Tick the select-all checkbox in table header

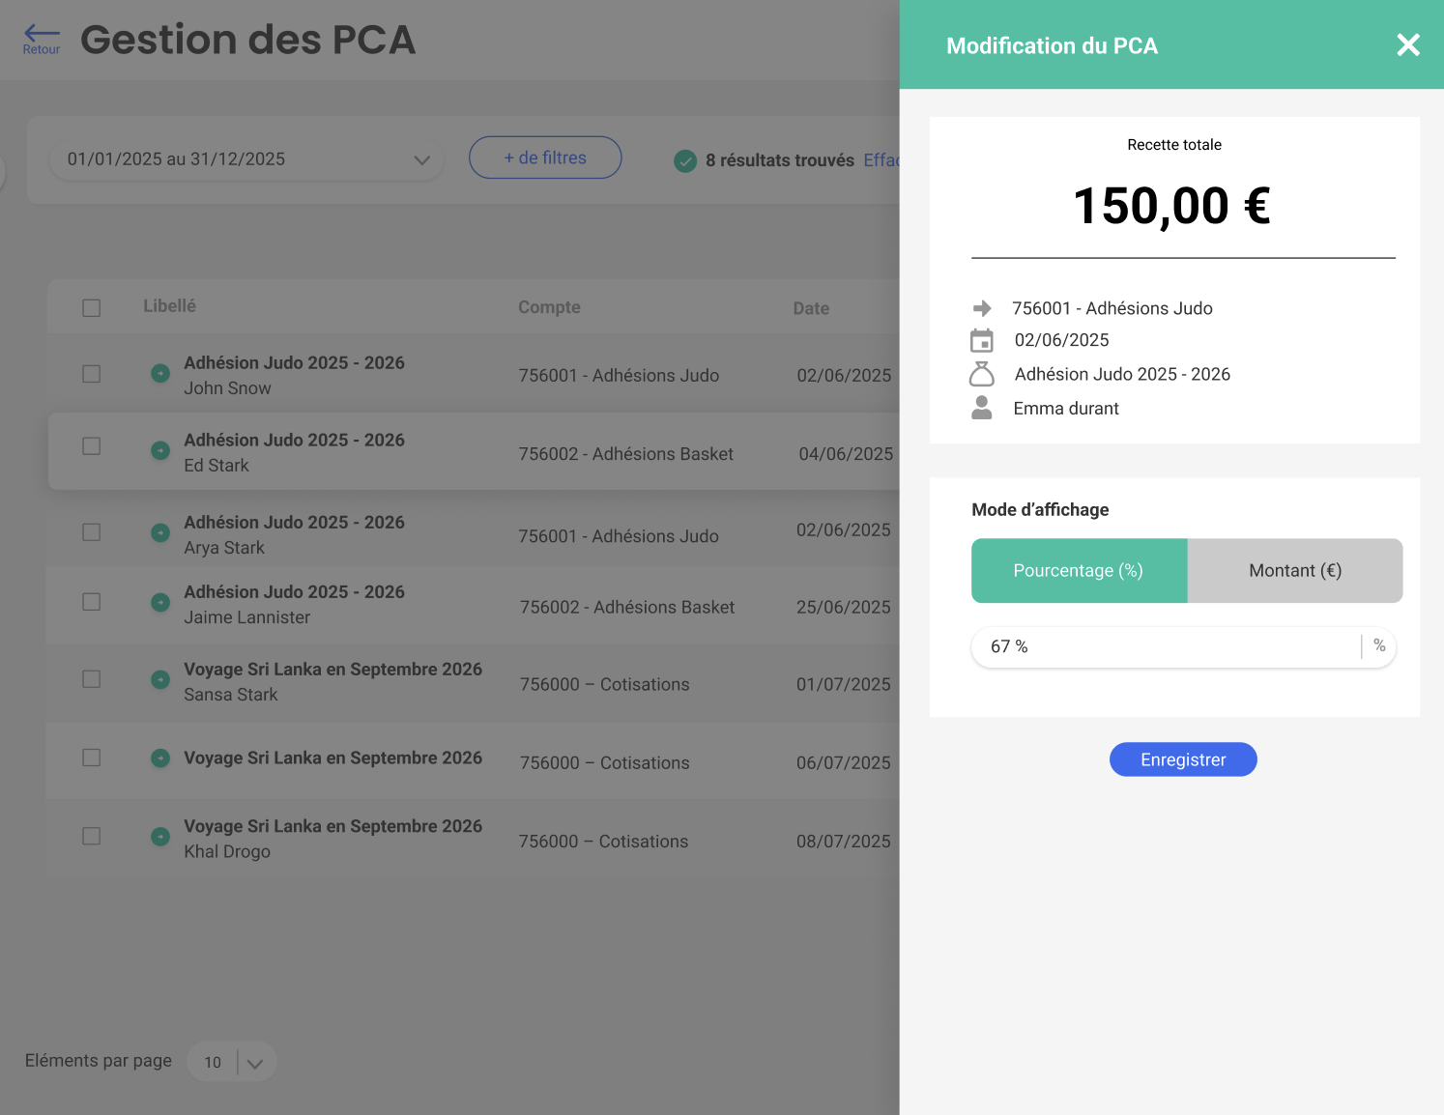[x=92, y=308]
